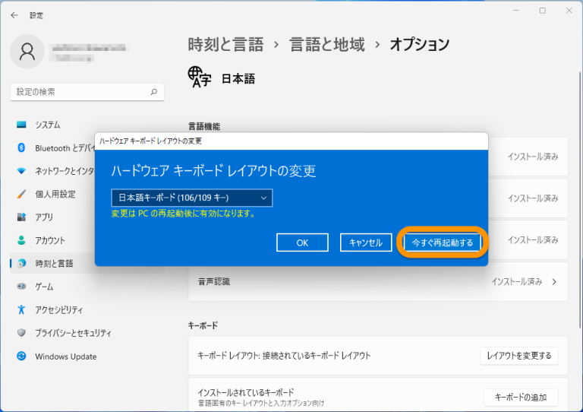Click the 個人用設定 paintbrush icon
Image resolution: width=583 pixels, height=412 pixels.
(21, 194)
